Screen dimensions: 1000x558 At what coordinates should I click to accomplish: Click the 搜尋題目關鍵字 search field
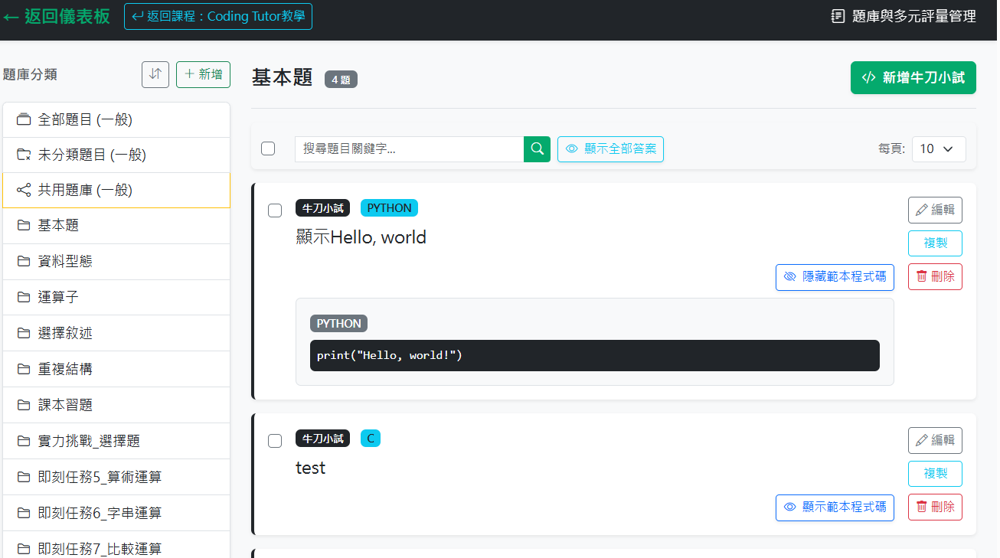tap(409, 149)
